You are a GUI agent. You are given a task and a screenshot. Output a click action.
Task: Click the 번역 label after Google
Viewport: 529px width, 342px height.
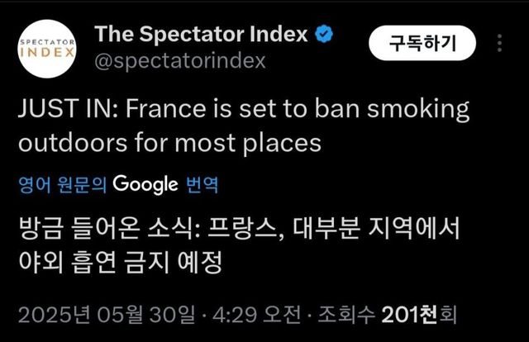(201, 184)
